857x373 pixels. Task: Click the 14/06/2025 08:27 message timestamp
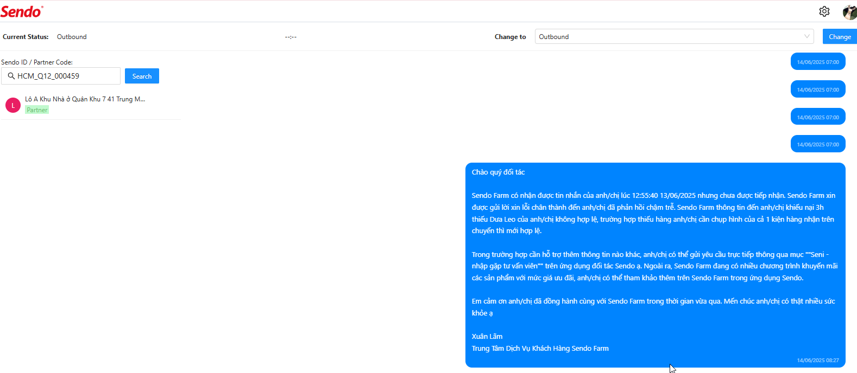coord(818,360)
